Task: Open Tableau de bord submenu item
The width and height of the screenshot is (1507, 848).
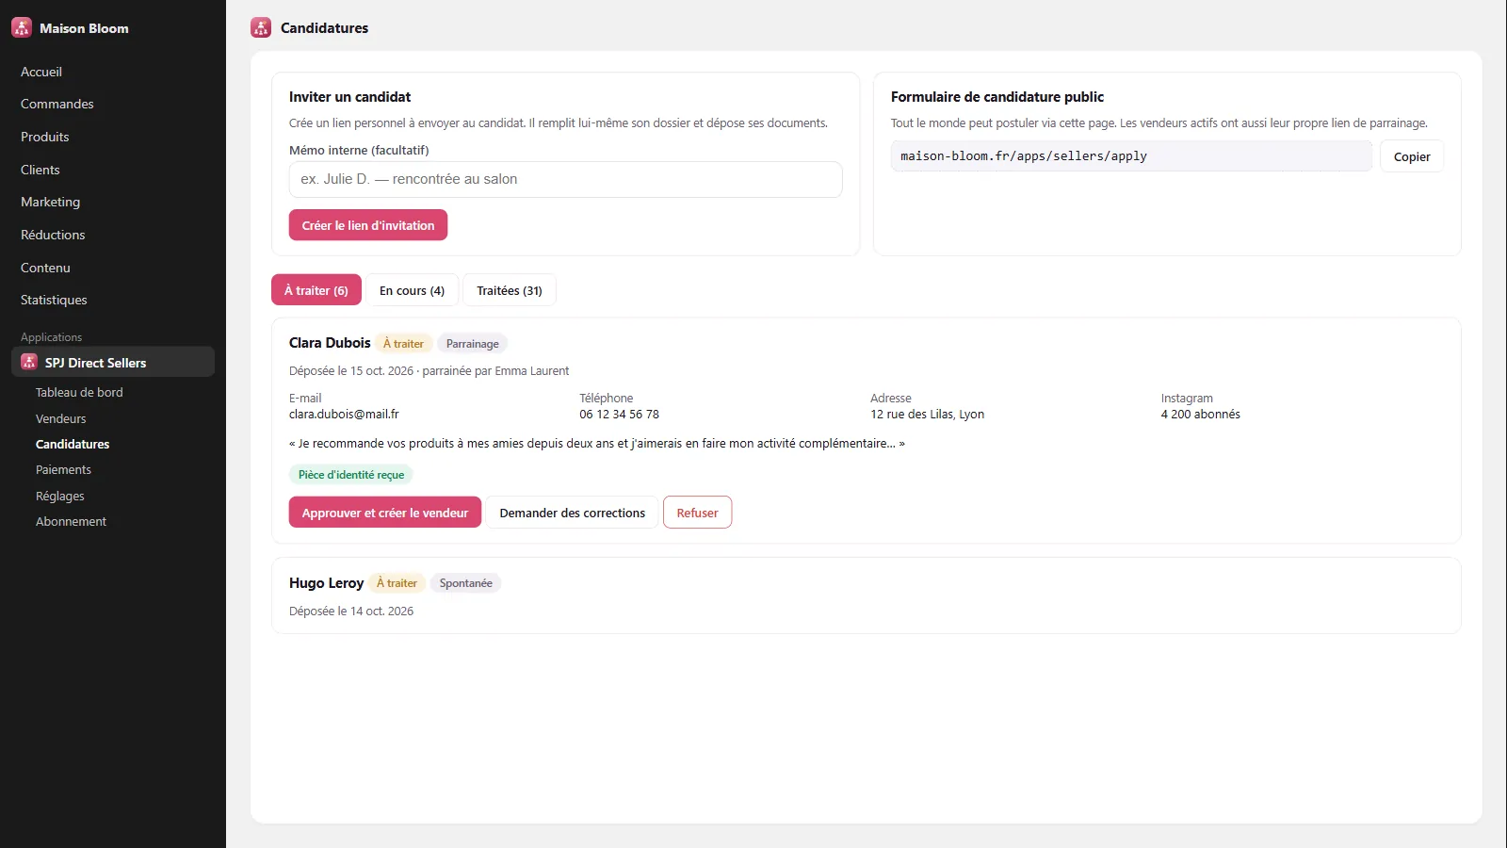Action: [x=79, y=392]
